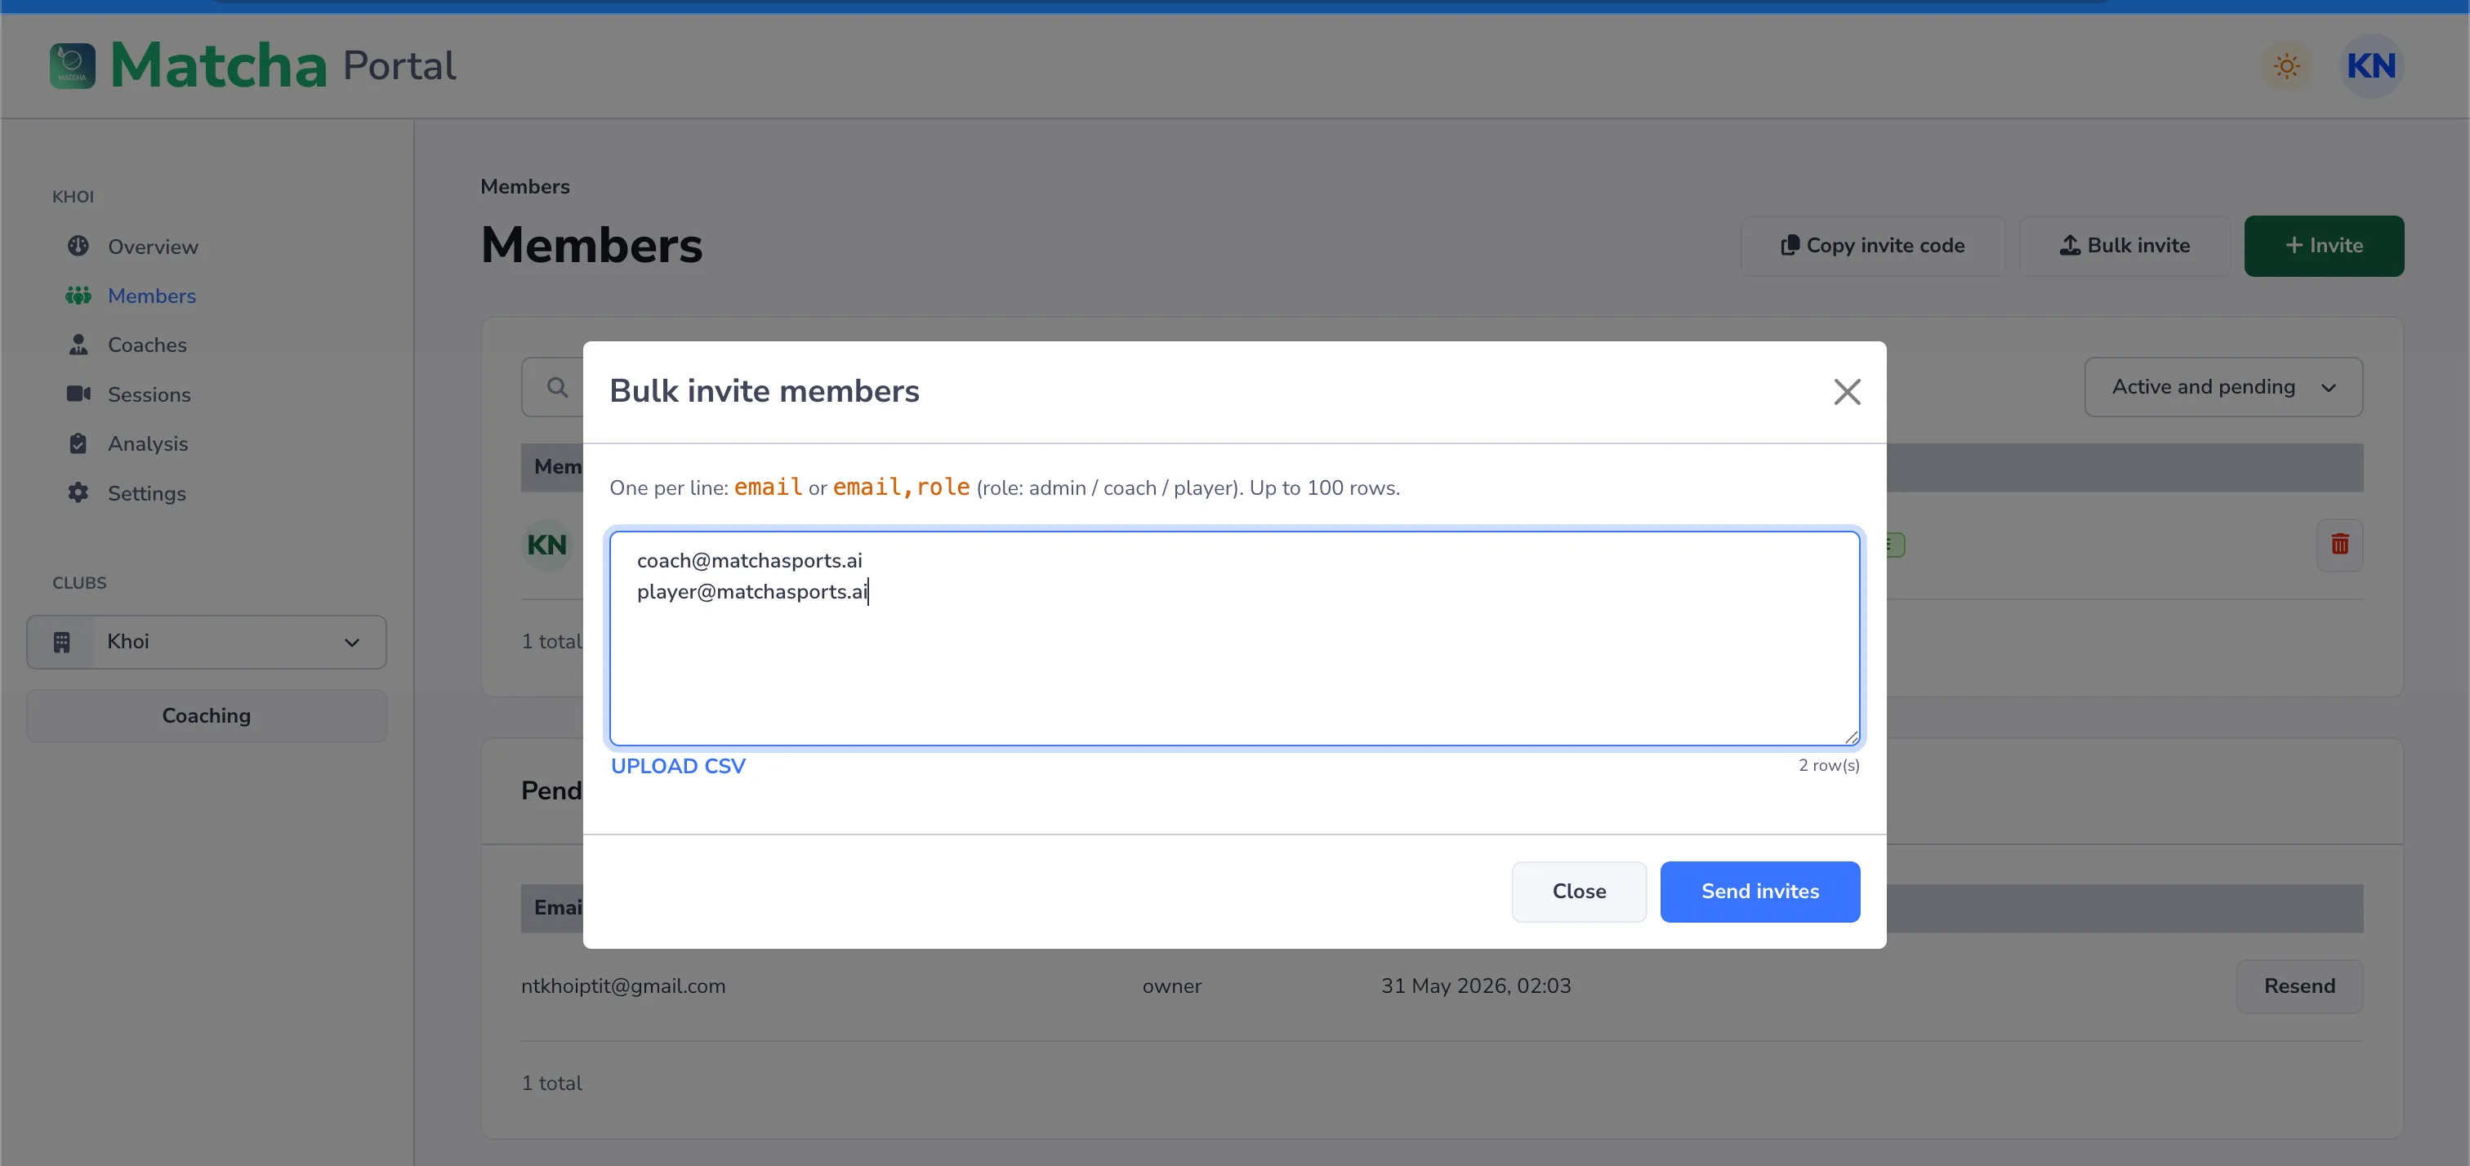Click the ntkhoiptit@gmail.com email cell
2470x1166 pixels.
(x=623, y=986)
